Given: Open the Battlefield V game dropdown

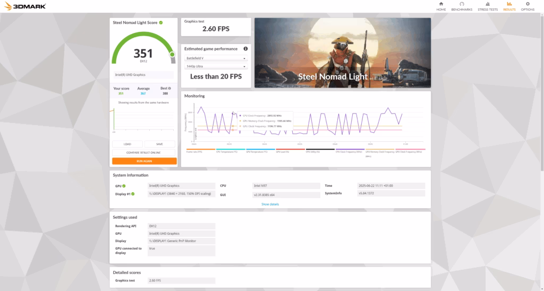Looking at the screenshot, I should point(216,58).
